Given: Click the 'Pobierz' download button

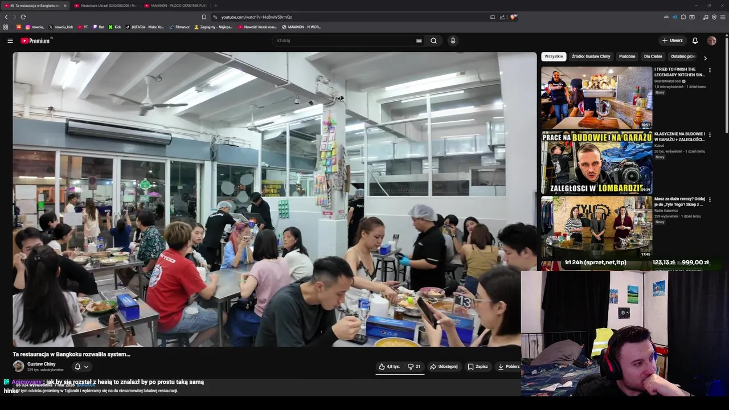Looking at the screenshot, I should point(509,367).
